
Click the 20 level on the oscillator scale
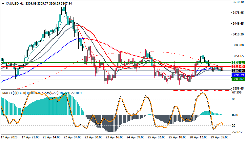pyautogui.click(x=234, y=126)
